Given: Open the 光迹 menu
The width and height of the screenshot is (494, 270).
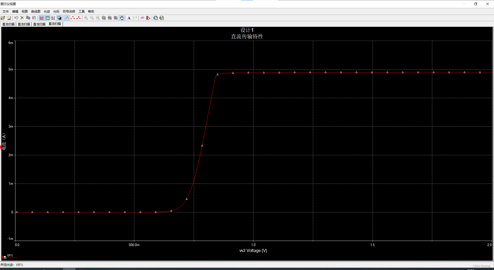Looking at the screenshot, I should tap(47, 12).
